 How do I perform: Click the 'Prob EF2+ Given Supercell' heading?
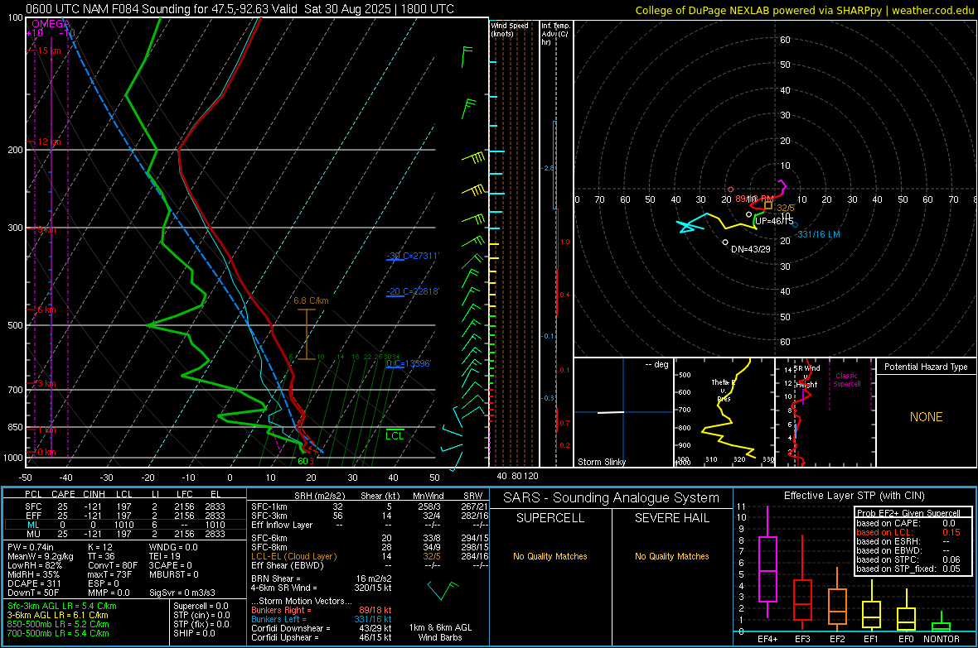pos(908,513)
